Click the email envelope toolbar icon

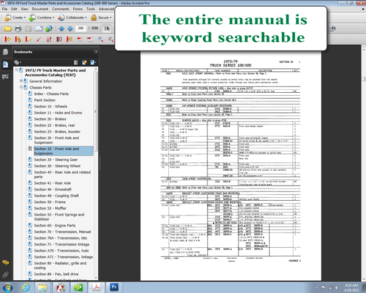[38, 29]
